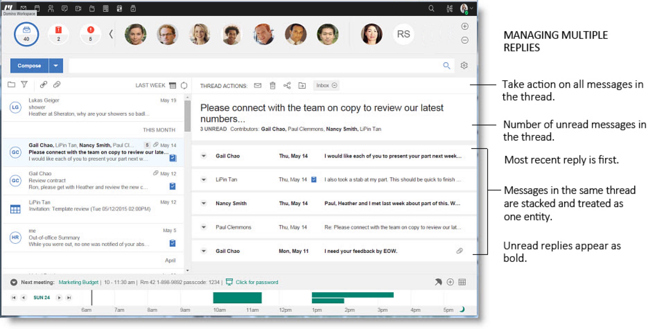Click the refresh mail list icon
Screen dimensions: 655x329
tap(184, 85)
